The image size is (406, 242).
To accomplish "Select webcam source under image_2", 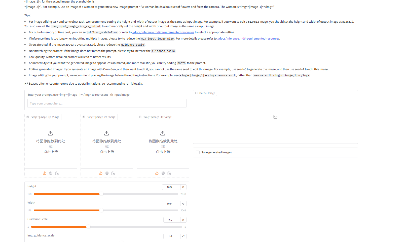I will pyautogui.click(x=107, y=173).
